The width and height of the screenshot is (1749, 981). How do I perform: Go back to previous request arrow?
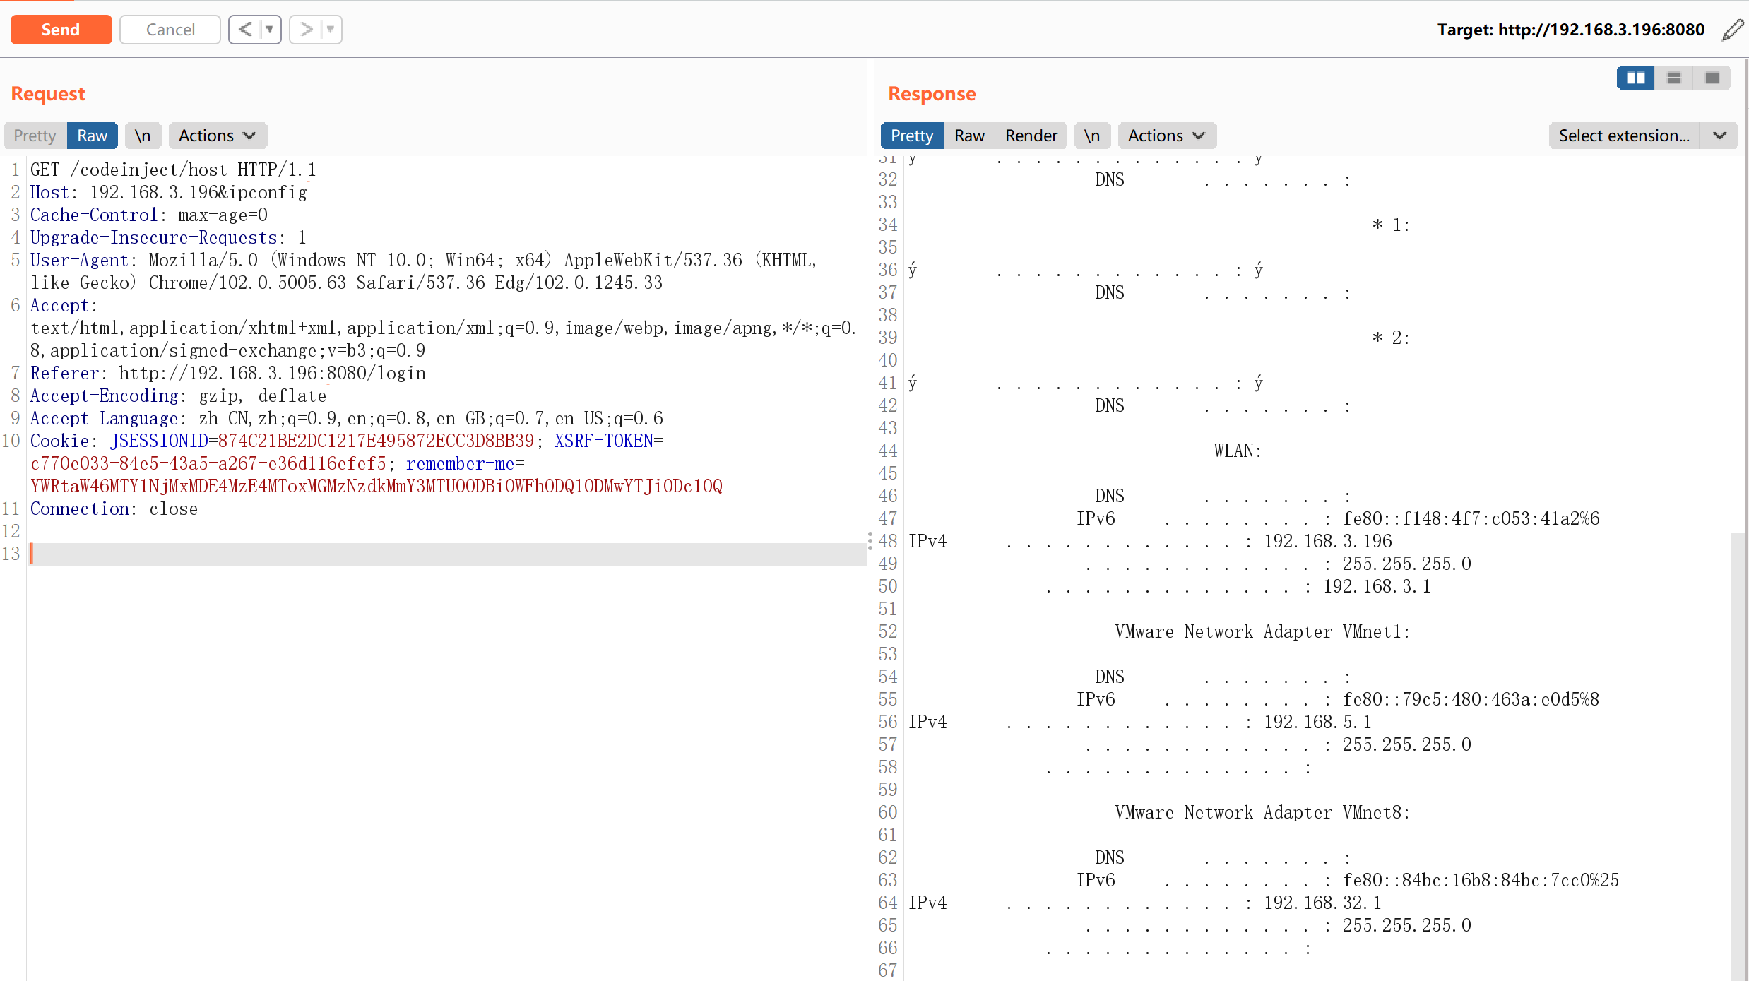[x=245, y=30]
